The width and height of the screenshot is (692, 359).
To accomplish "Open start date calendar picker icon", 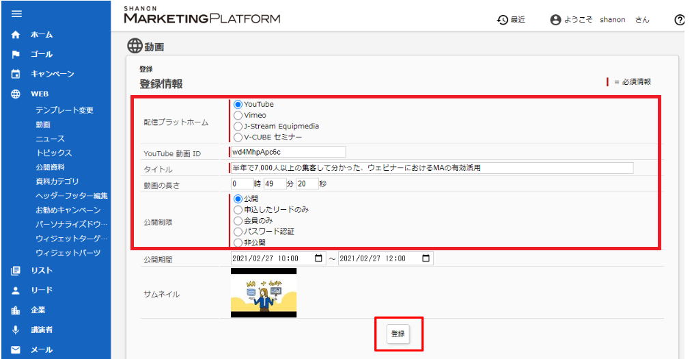I will 318,258.
